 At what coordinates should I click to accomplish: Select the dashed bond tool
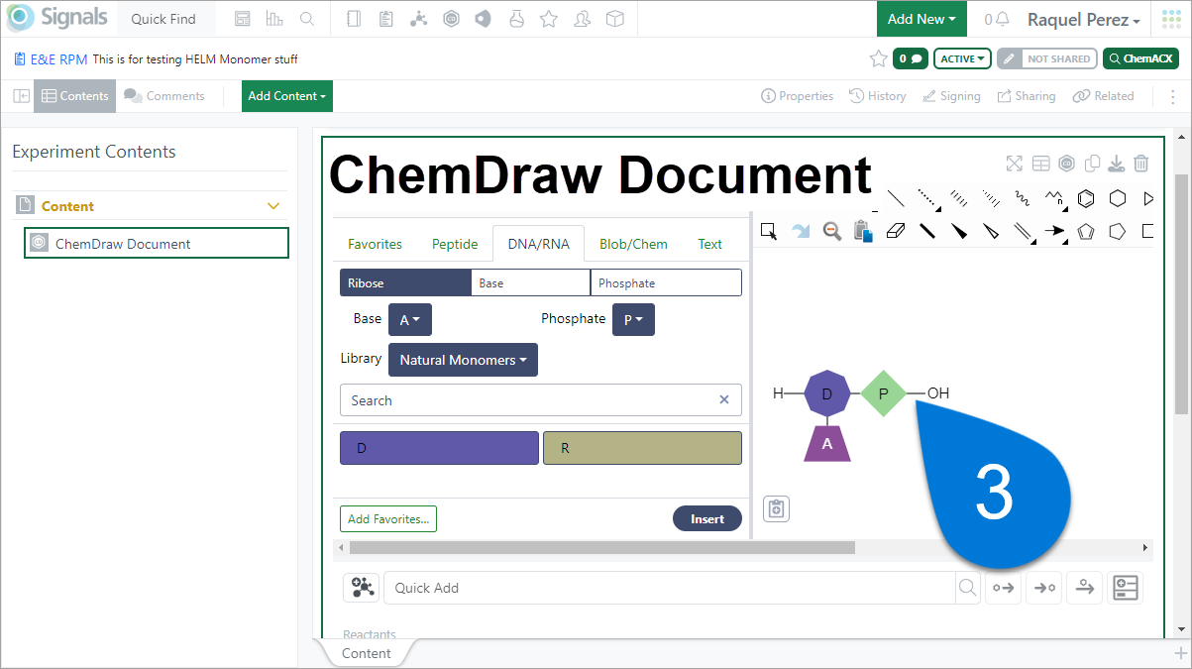point(927,198)
